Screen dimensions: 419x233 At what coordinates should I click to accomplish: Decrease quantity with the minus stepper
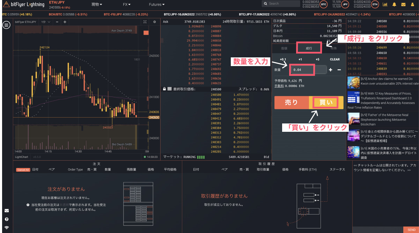(339, 70)
